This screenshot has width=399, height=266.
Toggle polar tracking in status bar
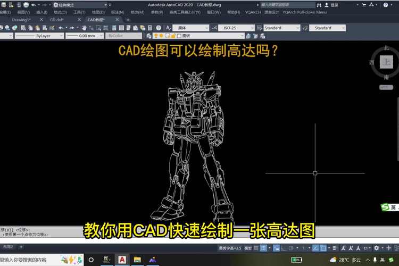click(291, 248)
